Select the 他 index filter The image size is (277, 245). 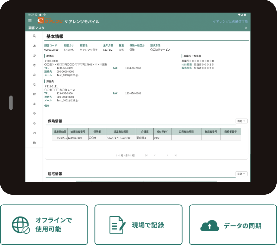[x=34, y=143]
